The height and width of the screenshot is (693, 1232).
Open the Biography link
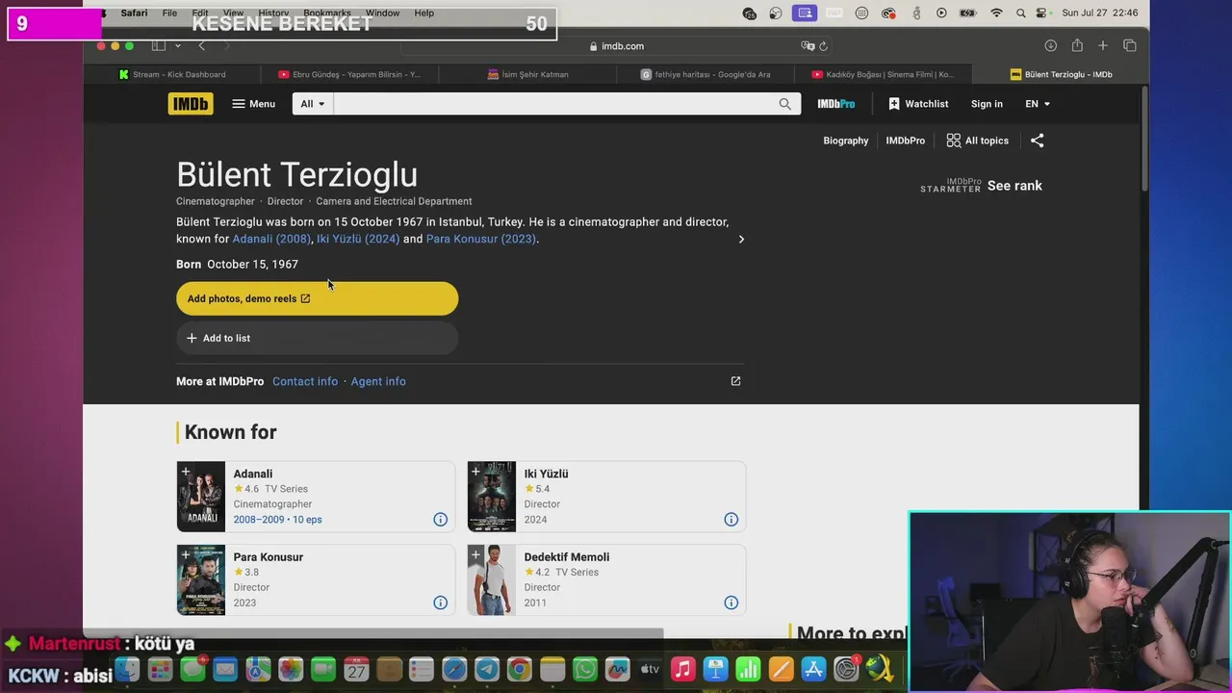tap(845, 141)
